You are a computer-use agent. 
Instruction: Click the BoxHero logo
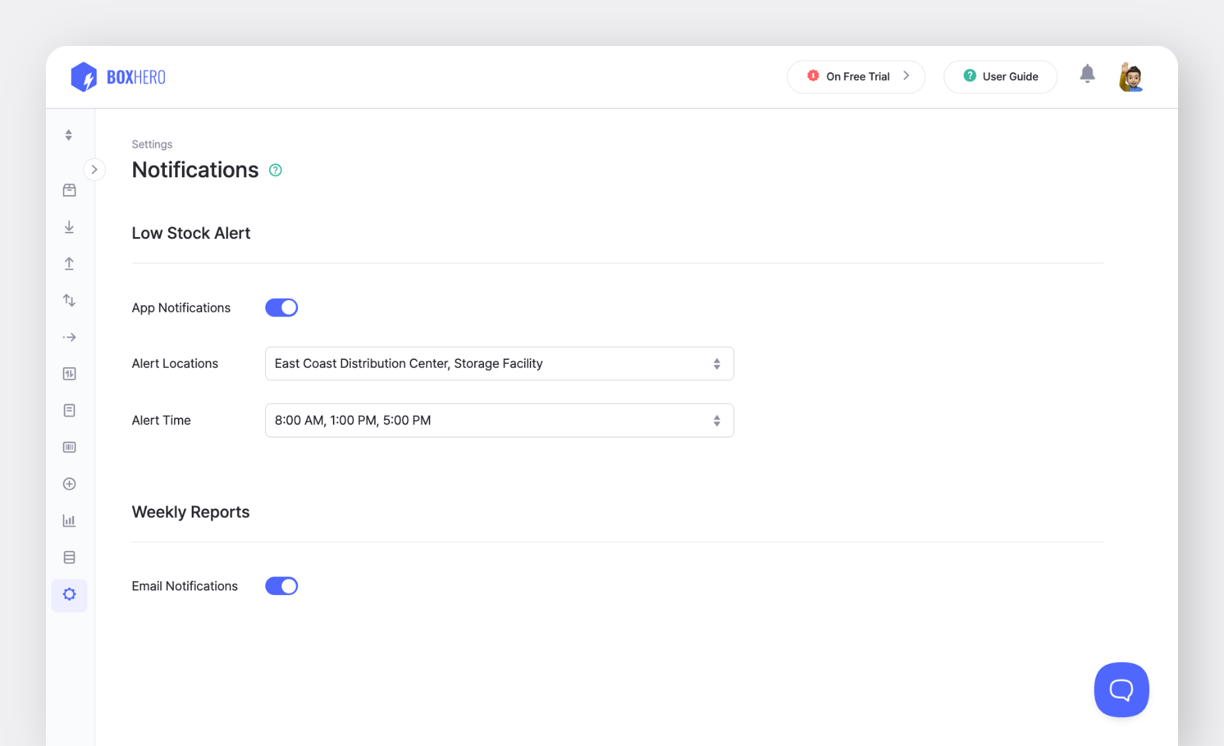click(118, 76)
